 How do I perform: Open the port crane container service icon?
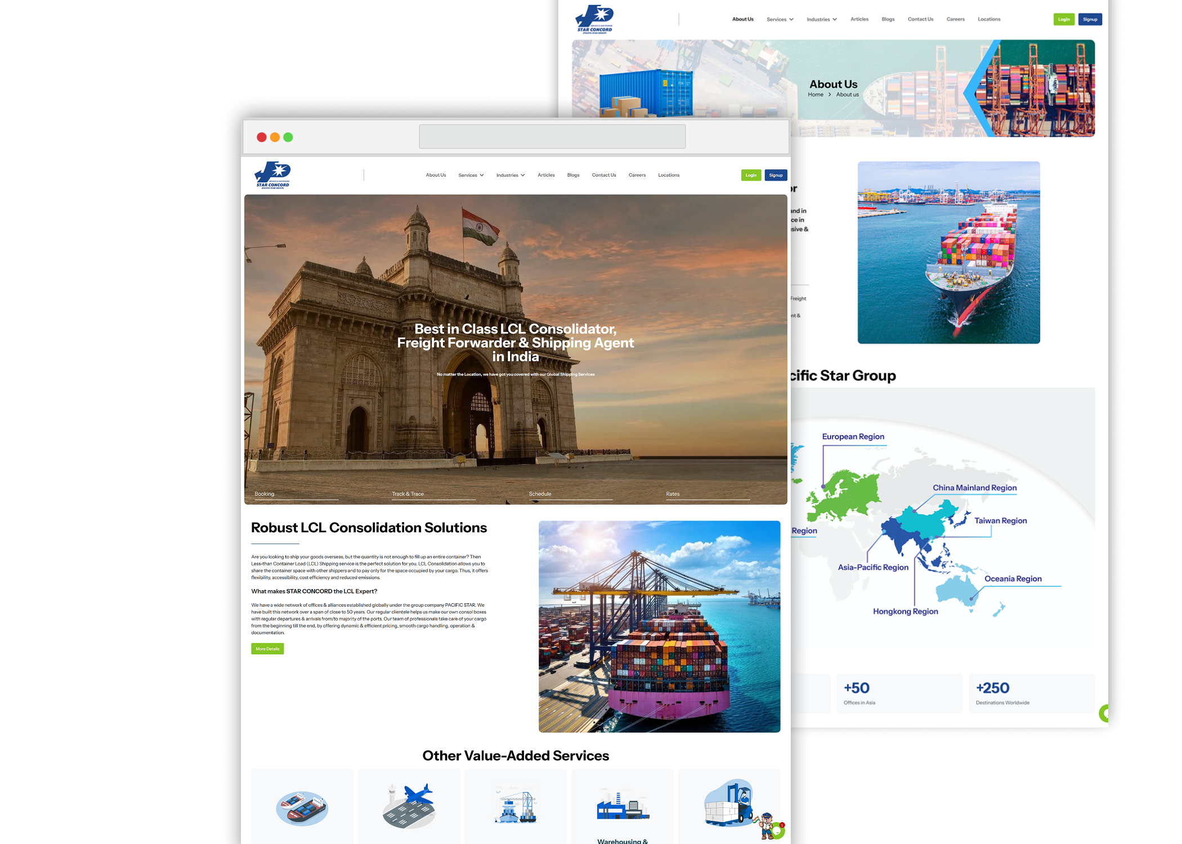tap(515, 807)
